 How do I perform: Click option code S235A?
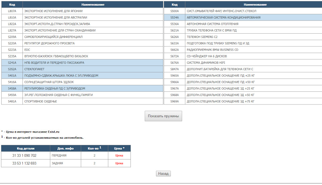pos(12,56)
